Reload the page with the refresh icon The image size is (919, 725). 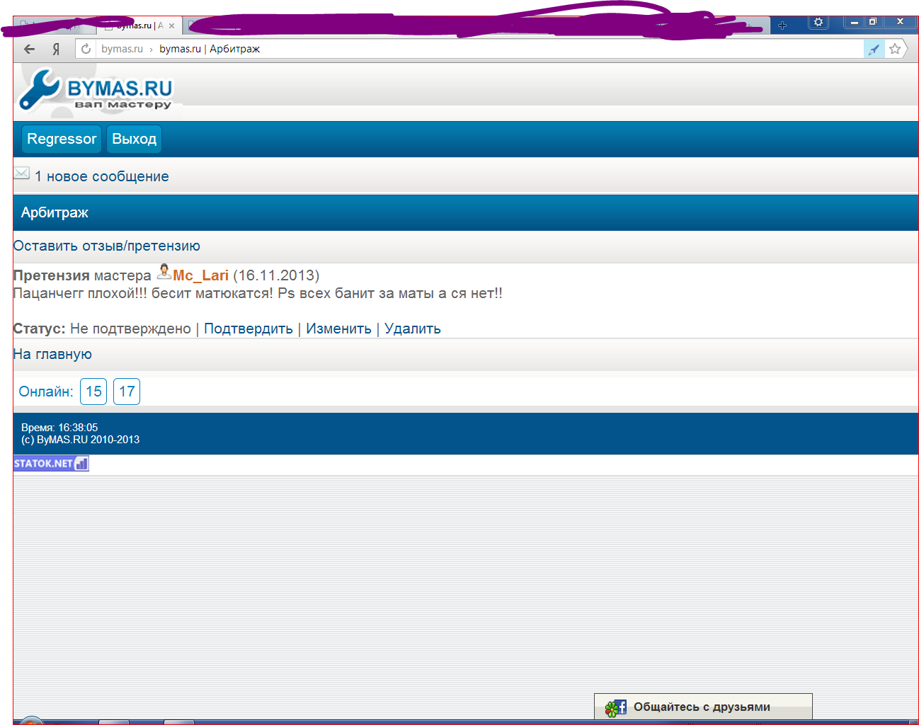(x=86, y=49)
